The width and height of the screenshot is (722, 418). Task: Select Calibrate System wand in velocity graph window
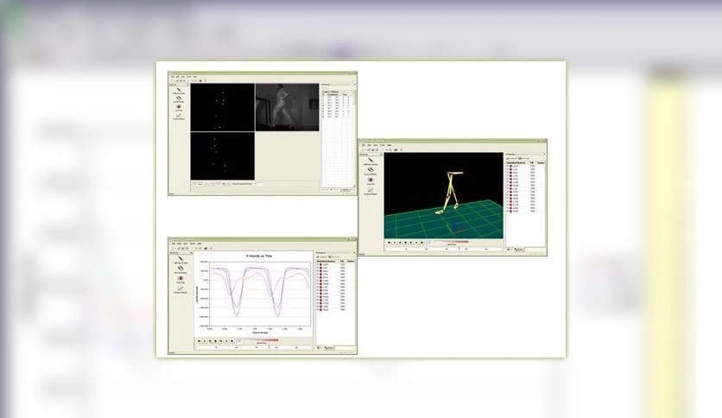[x=180, y=259]
